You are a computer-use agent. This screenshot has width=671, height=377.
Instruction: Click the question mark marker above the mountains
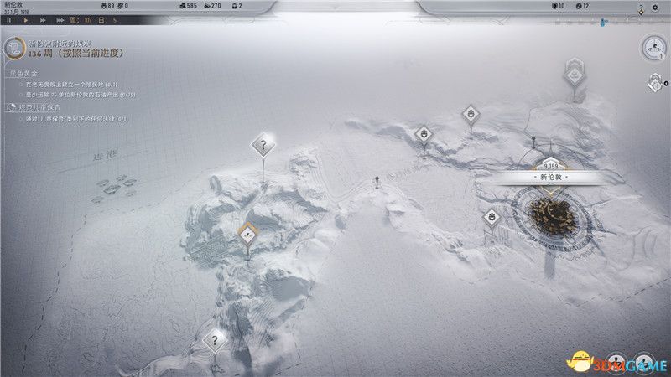pyautogui.click(x=263, y=146)
